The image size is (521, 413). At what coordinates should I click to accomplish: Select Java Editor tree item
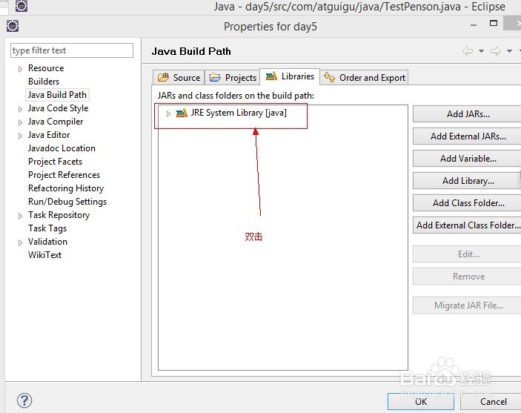point(49,135)
